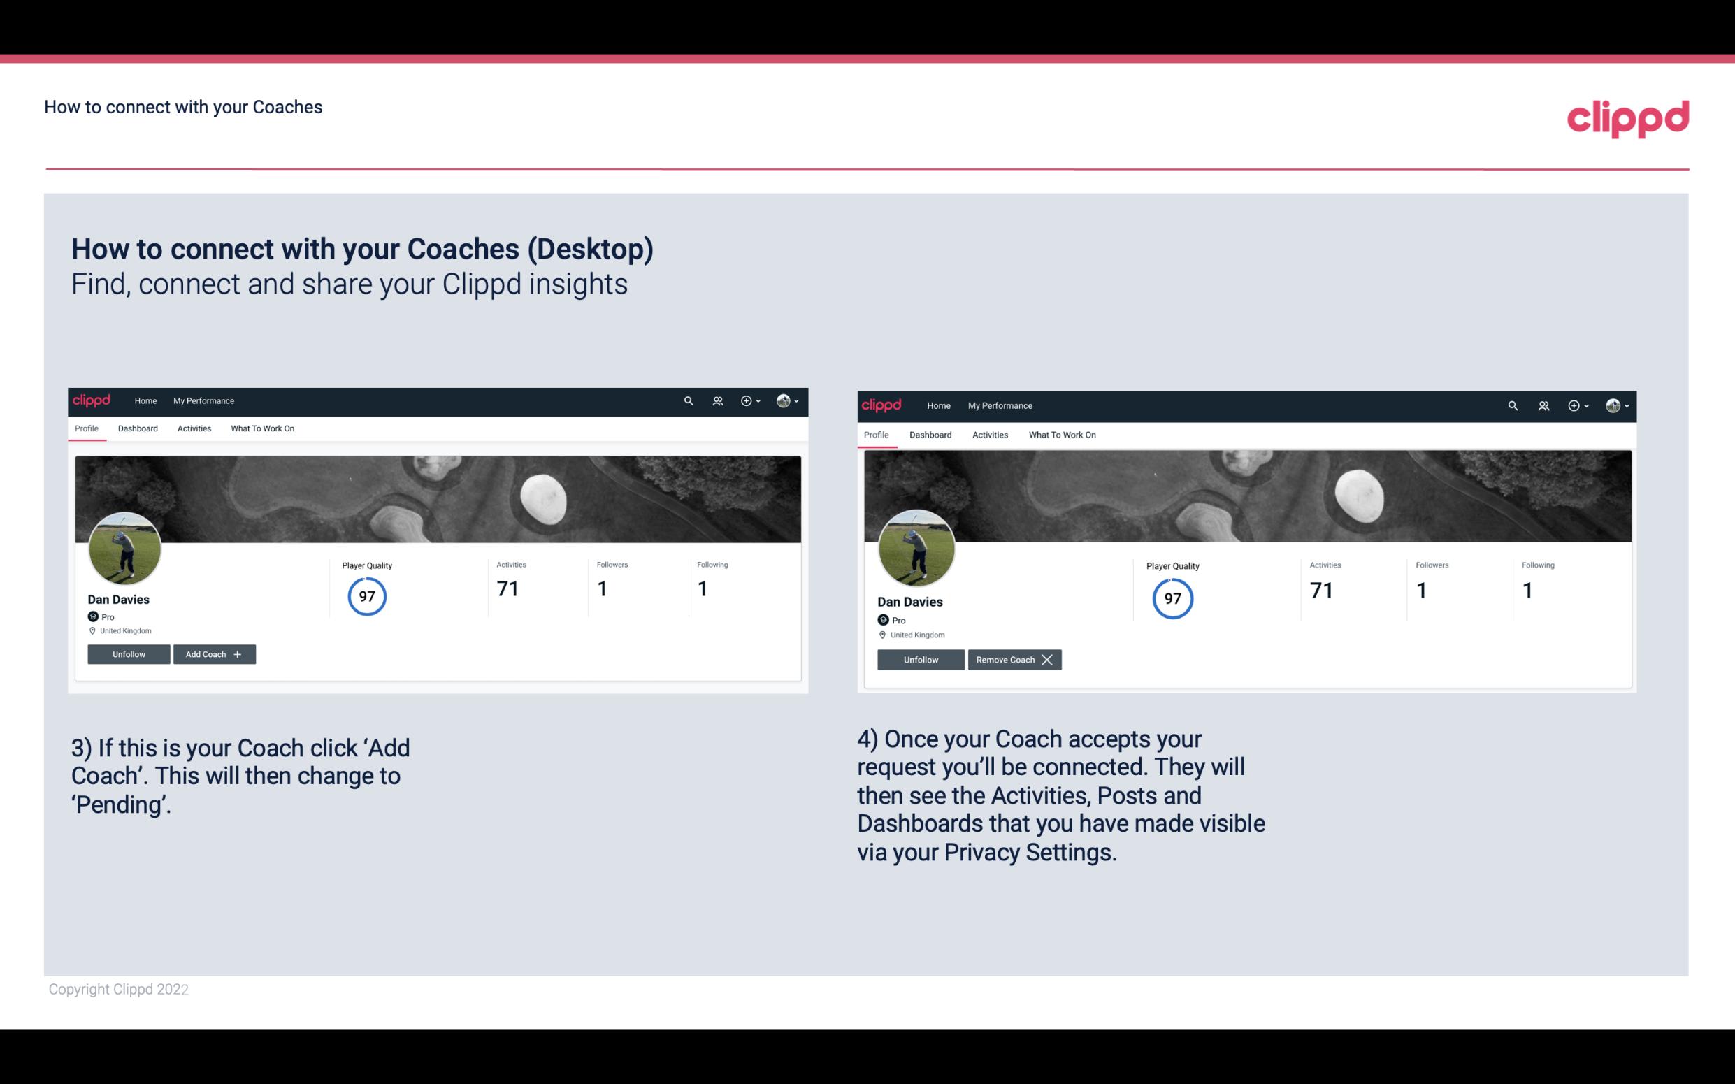Click the Clippd logo icon top-left
Screen dimensions: 1735x1084
(x=94, y=401)
